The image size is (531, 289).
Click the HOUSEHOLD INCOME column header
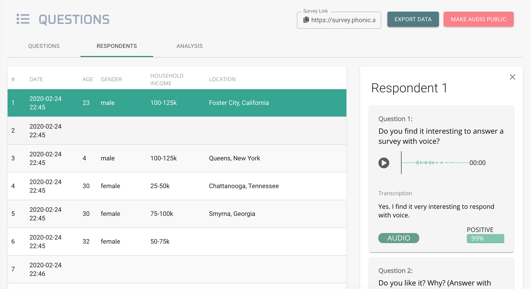coord(167,79)
